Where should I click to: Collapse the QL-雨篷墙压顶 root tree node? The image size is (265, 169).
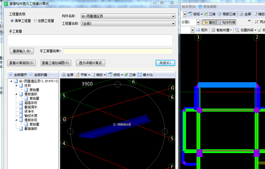click(x=11, y=81)
